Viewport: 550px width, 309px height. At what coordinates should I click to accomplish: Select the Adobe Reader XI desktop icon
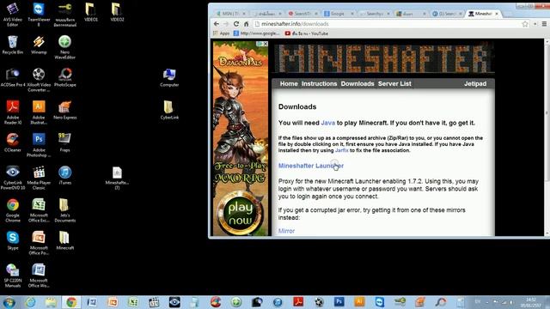[x=13, y=112]
